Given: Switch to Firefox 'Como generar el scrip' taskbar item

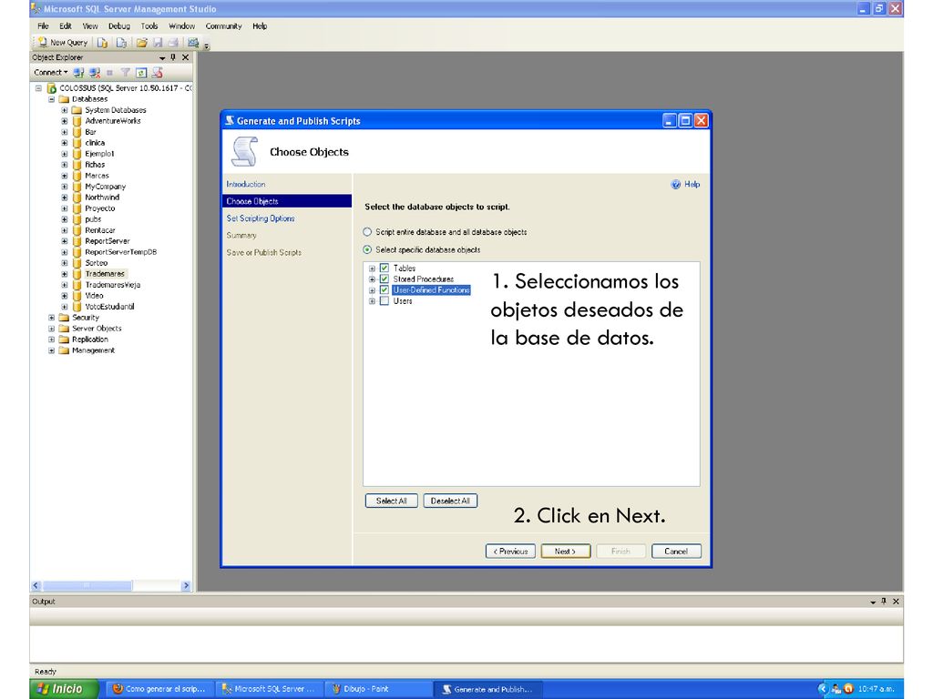Looking at the screenshot, I should [160, 690].
